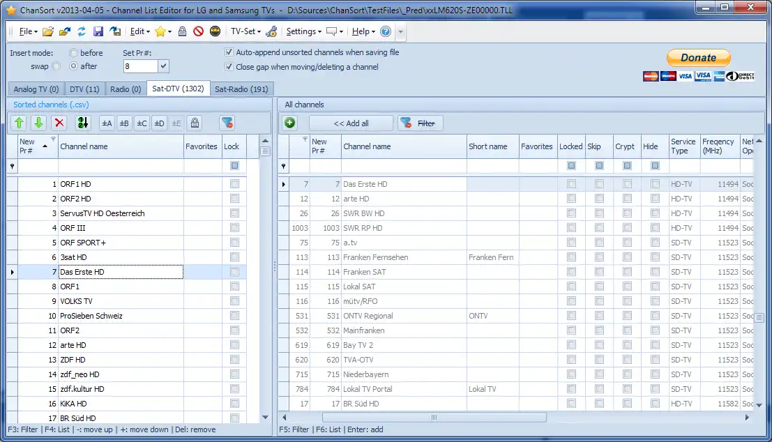Click the Donate button

click(698, 58)
